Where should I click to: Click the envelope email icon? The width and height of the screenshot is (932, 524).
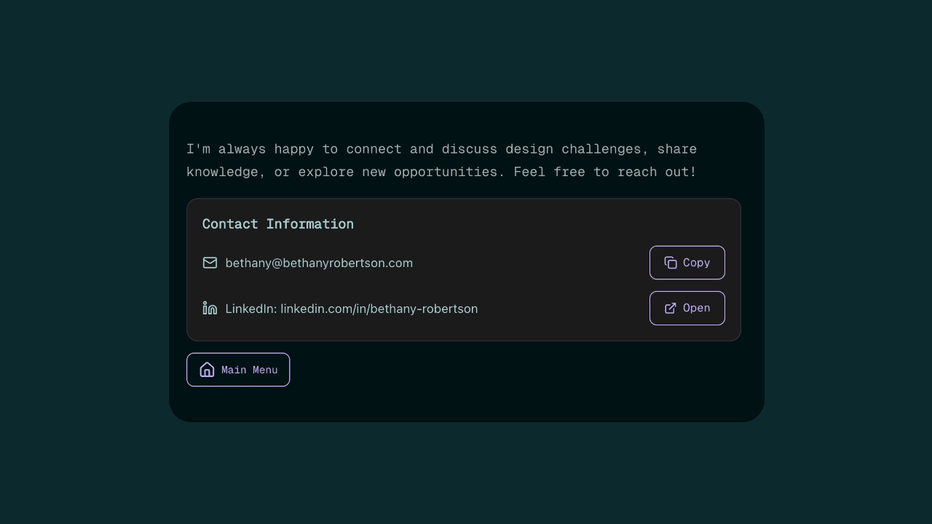pyautogui.click(x=210, y=263)
